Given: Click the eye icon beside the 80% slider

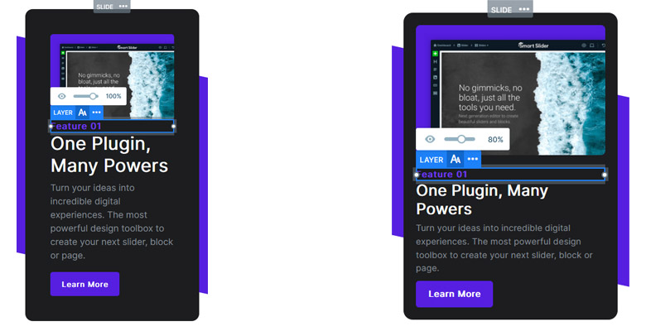Looking at the screenshot, I should pos(430,139).
